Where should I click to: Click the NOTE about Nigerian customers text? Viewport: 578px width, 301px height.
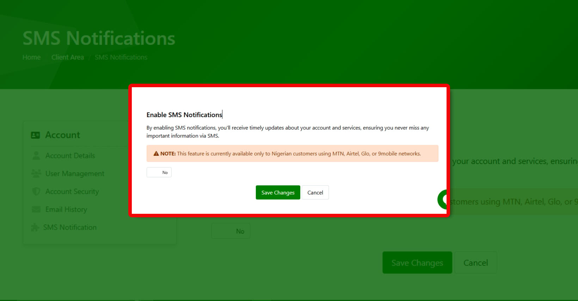click(x=290, y=154)
